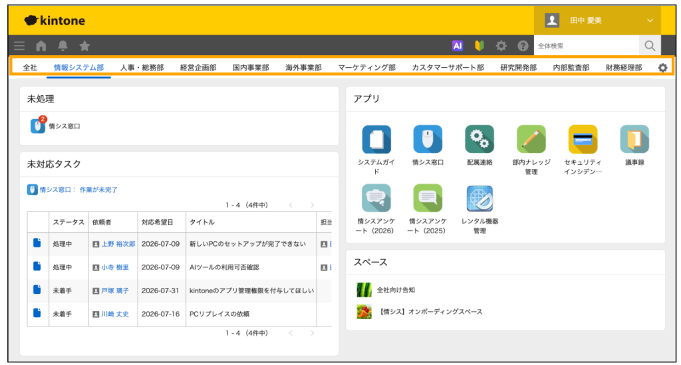Open 配属連絡 app icon
The image size is (681, 365).
[x=479, y=140]
